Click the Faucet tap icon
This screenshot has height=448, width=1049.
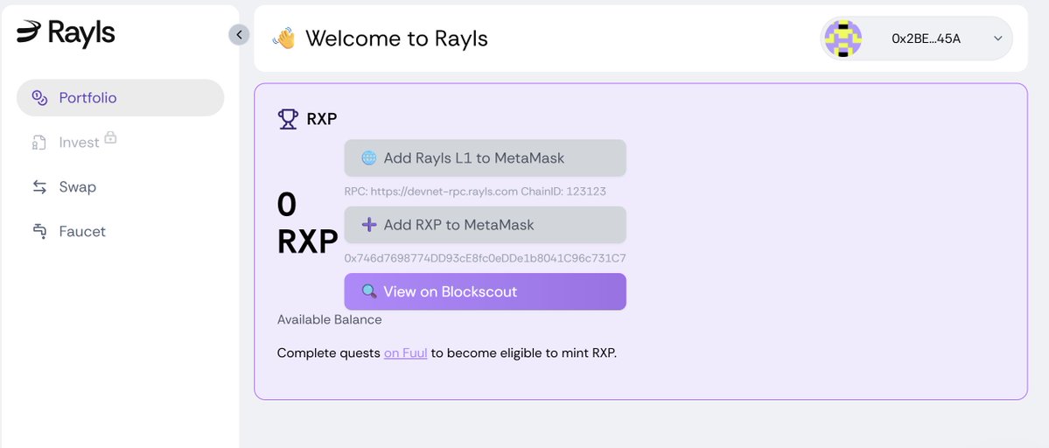point(39,232)
